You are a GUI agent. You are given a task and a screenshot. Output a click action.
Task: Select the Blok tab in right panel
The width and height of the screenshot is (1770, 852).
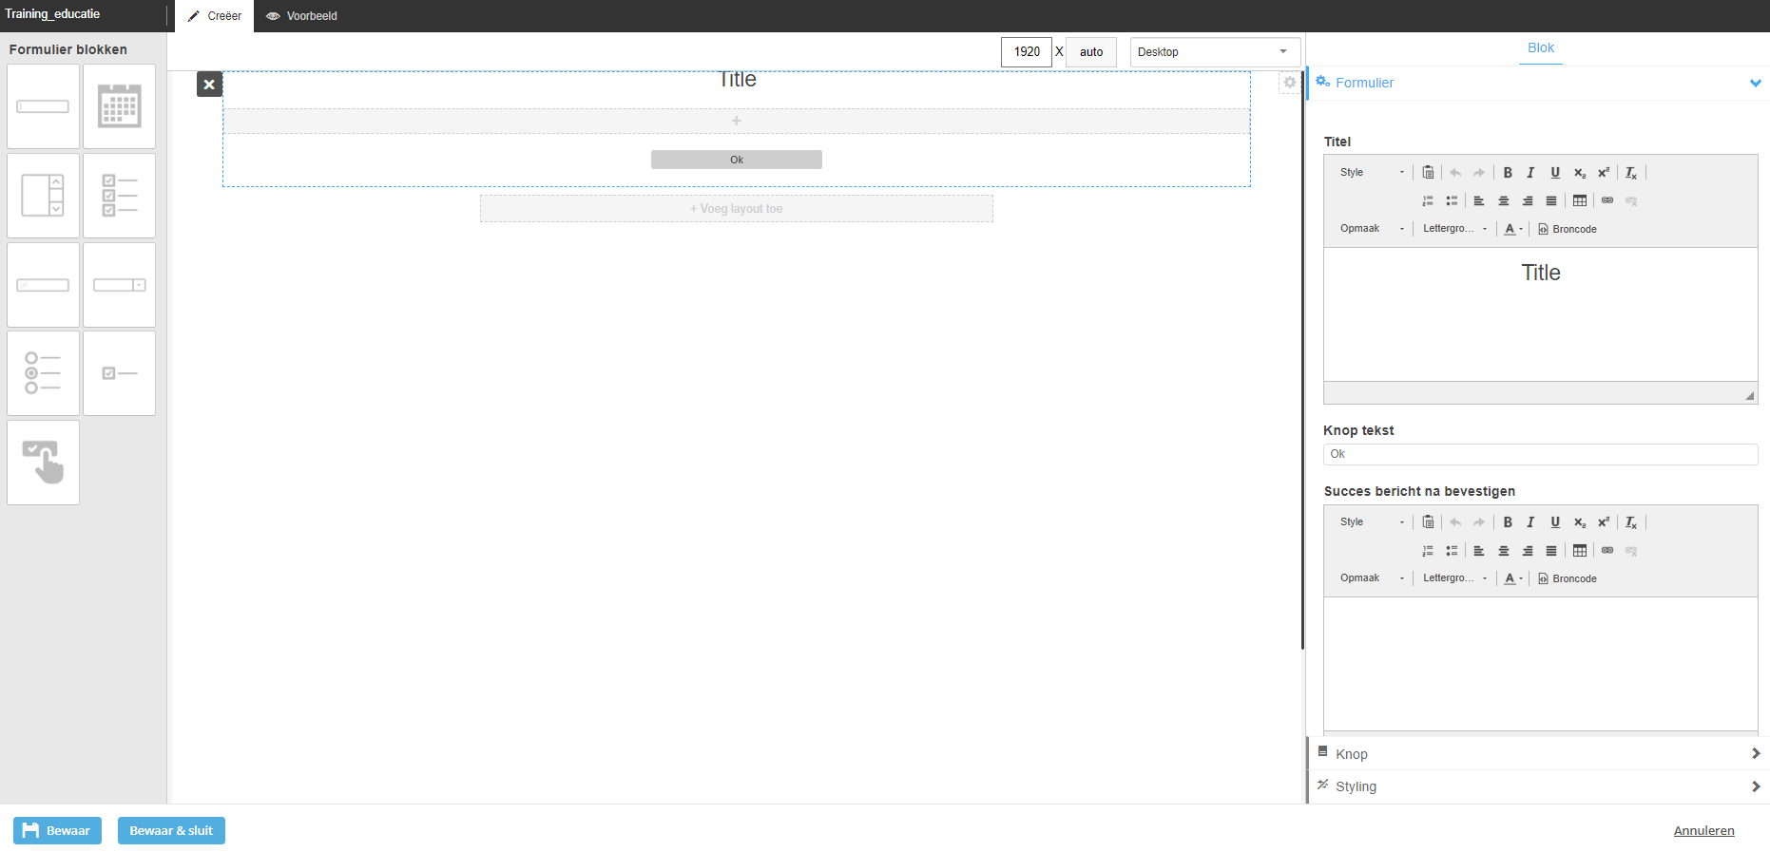[x=1541, y=48]
